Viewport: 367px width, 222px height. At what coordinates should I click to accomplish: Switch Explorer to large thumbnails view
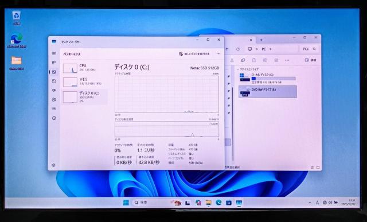(x=318, y=168)
